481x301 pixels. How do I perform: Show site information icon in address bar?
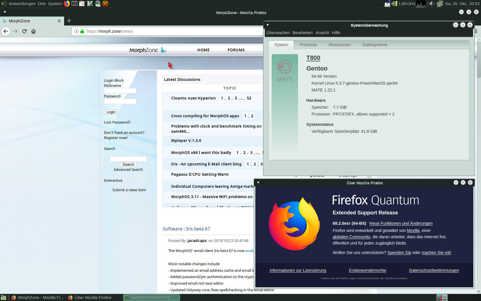[76, 31]
